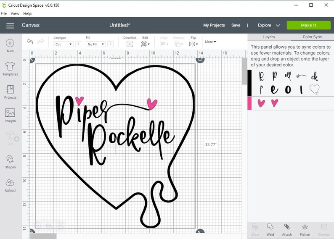Screen dimensions: 334x239
Task: Select the second pink heart thumbnail
Action: click(x=275, y=103)
